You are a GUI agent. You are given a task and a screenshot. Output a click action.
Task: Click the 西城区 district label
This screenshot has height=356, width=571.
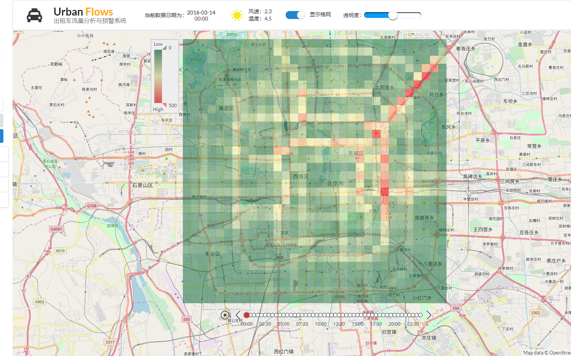[x=301, y=176]
